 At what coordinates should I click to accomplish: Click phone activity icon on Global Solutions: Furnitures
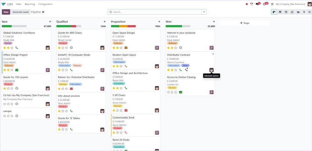coord(17,48)
